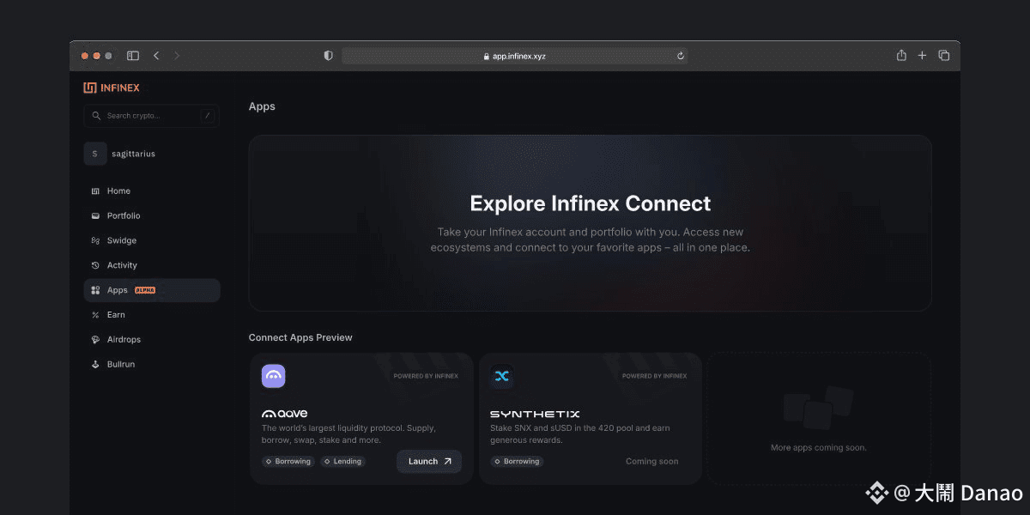Open Portfolio in the sidebar
Viewport: 1030px width, 515px height.
(152, 215)
